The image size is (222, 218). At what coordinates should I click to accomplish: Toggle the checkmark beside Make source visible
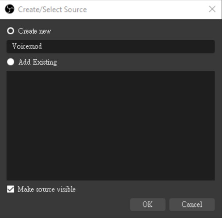pyautogui.click(x=11, y=189)
